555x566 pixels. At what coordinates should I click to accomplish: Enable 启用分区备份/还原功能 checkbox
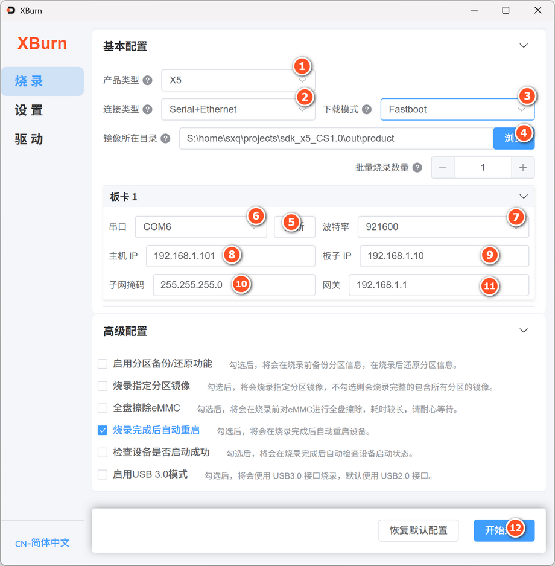click(103, 364)
